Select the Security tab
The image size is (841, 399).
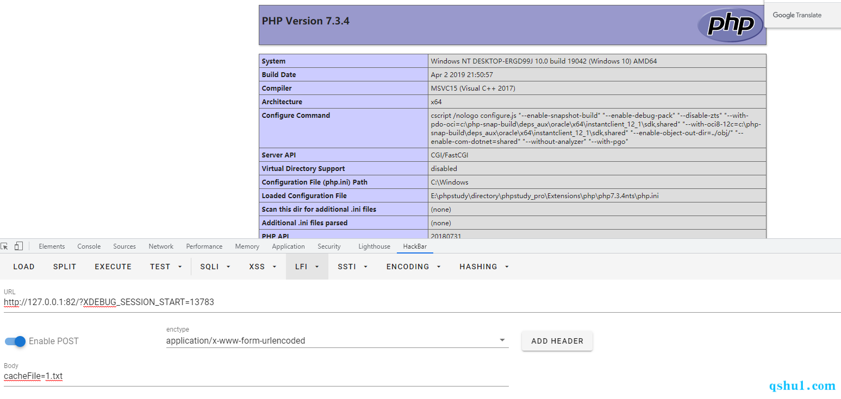click(x=329, y=246)
